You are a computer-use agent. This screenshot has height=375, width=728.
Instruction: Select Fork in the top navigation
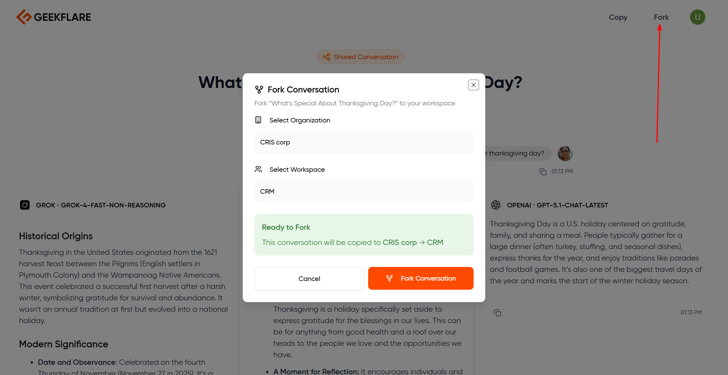point(661,17)
